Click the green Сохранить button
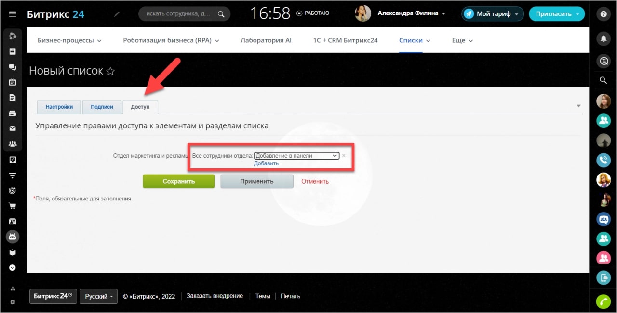617x313 pixels. coord(178,181)
